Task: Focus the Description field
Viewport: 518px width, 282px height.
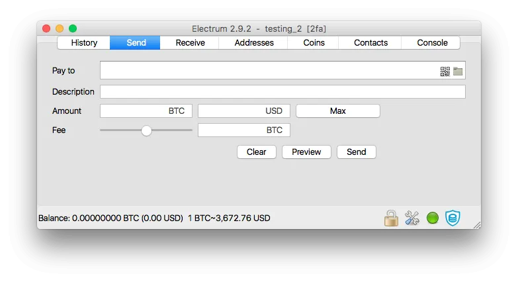Action: [282, 91]
